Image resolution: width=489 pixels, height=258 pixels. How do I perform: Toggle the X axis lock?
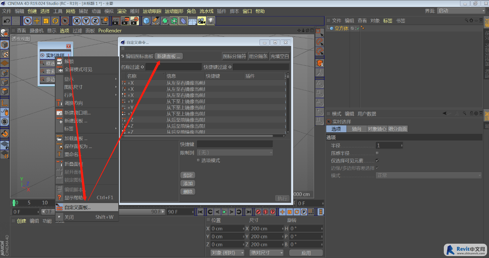point(77,21)
